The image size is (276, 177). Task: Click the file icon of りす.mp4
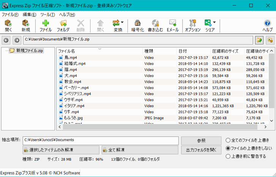61,112
